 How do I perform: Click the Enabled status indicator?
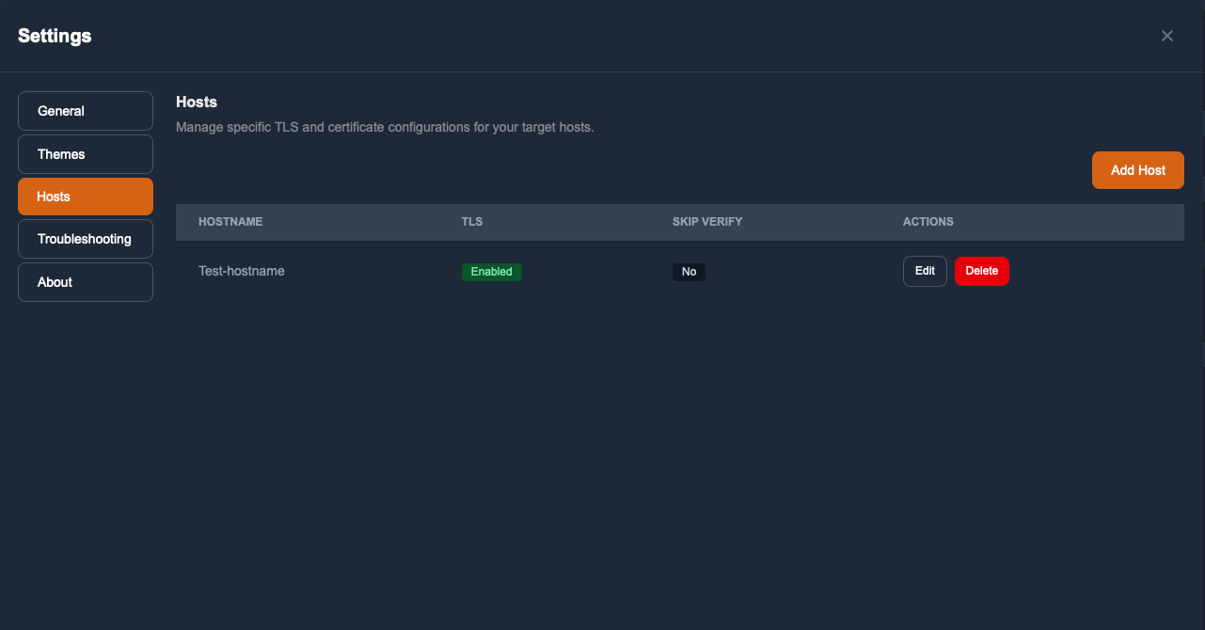491,271
